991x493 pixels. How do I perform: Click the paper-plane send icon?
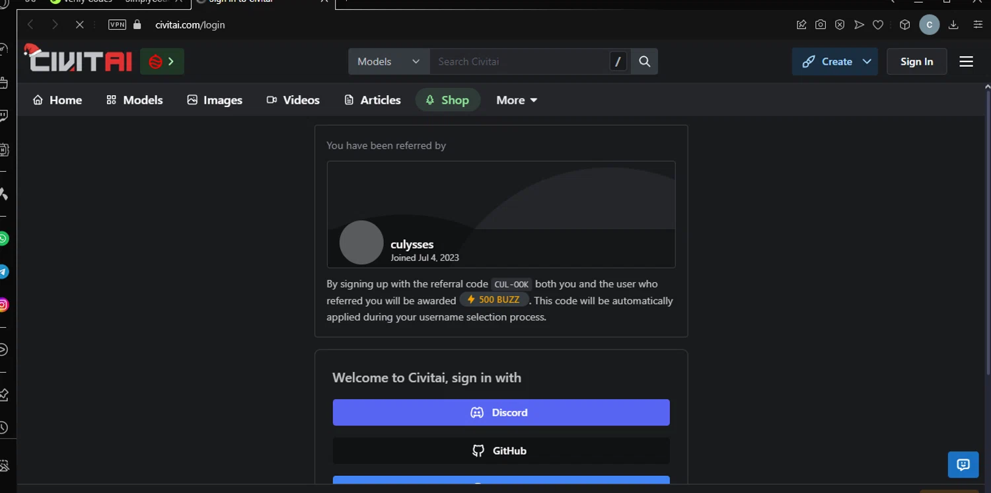[859, 24]
